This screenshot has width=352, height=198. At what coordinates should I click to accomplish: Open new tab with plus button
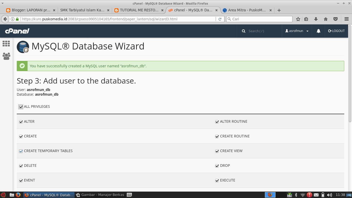point(279,10)
